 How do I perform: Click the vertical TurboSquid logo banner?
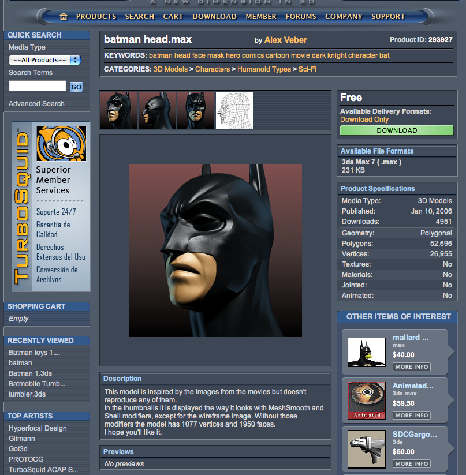pyautogui.click(x=22, y=207)
